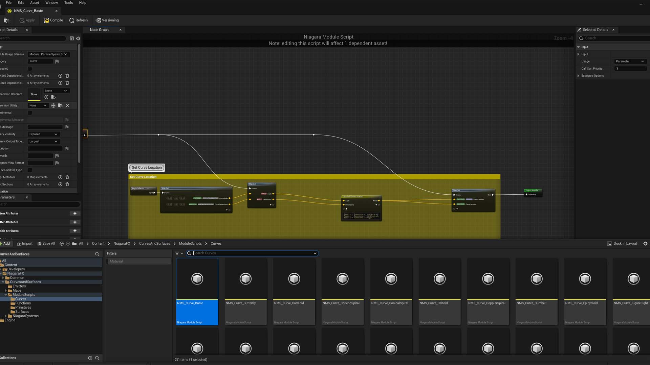Viewport: 650px width, 365px height.
Task: Switch to the Node Graph tab
Action: tap(99, 30)
